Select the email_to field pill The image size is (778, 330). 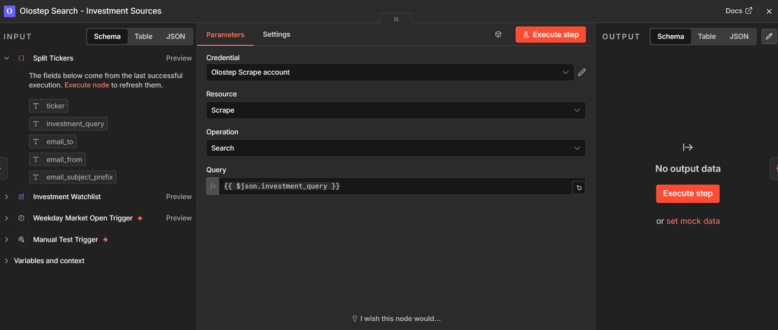[x=53, y=142]
